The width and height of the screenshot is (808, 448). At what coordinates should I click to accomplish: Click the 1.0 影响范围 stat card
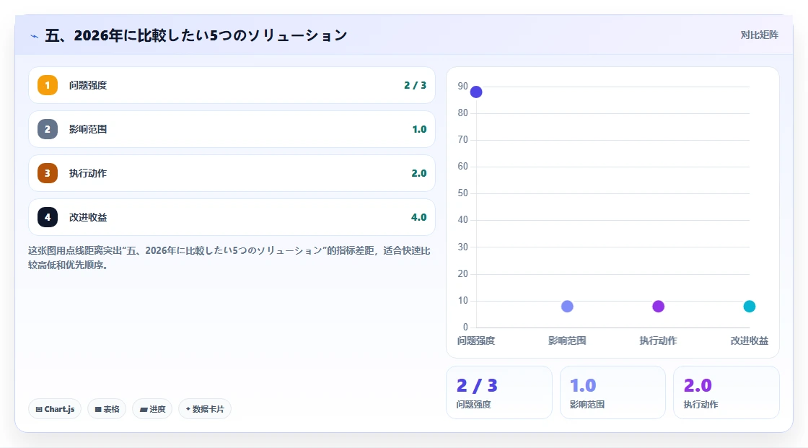tap(612, 392)
